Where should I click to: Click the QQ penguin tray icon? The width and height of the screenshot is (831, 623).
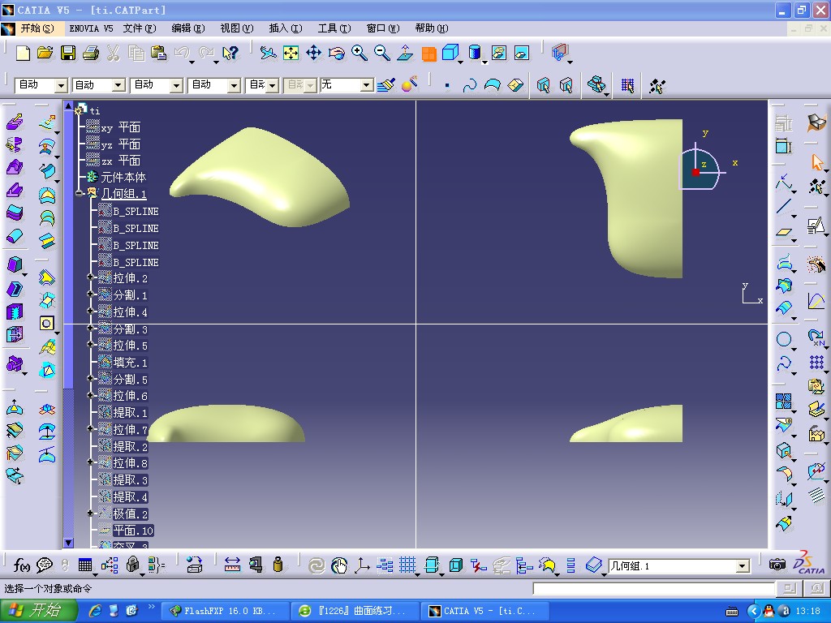coord(769,612)
